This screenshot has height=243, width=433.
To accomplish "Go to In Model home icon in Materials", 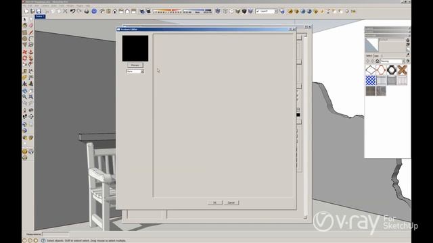I will click(x=378, y=61).
